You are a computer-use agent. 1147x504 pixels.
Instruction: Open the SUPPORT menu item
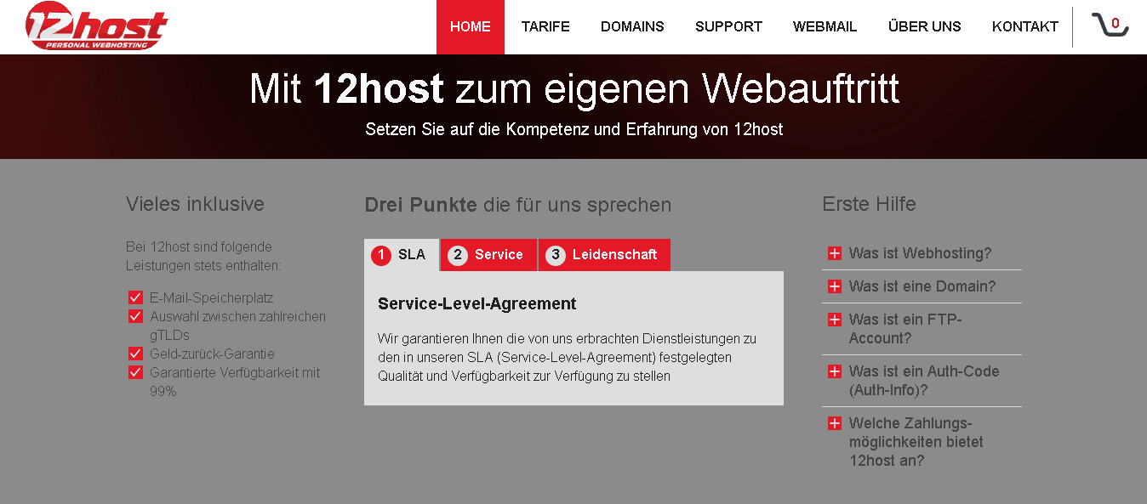coord(728,27)
